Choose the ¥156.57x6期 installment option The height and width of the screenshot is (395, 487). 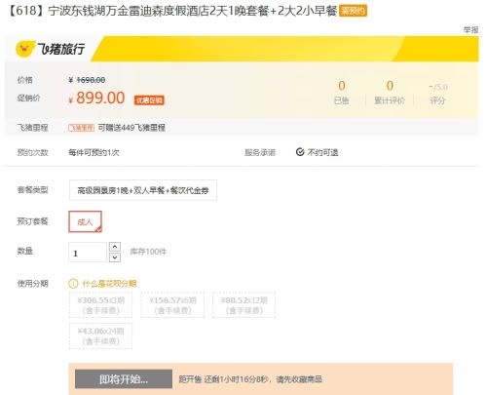(x=172, y=305)
